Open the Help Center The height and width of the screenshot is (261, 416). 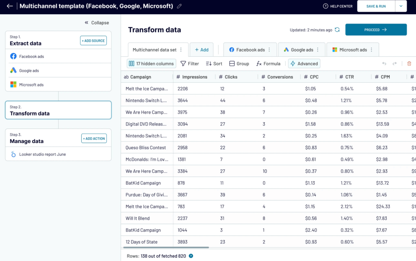[338, 6]
